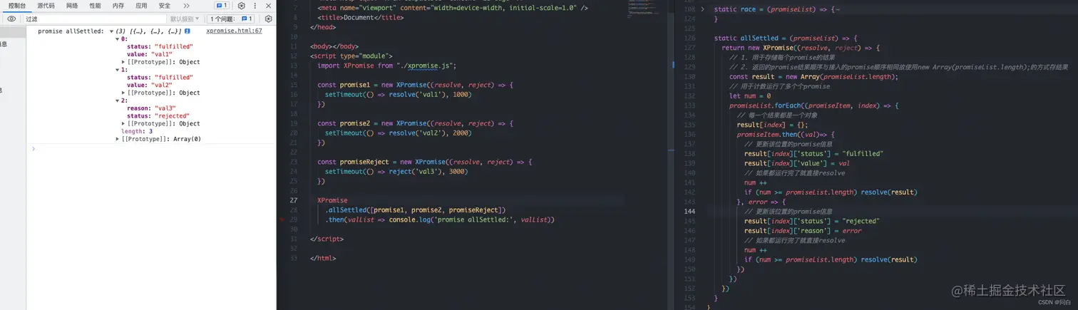Screen dimensions: 1078x310
Task: Open console settings gear beside issues counter
Action: coord(269,19)
